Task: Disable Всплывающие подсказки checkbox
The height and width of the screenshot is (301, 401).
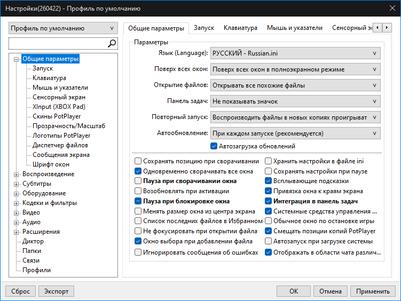Action: (268, 181)
